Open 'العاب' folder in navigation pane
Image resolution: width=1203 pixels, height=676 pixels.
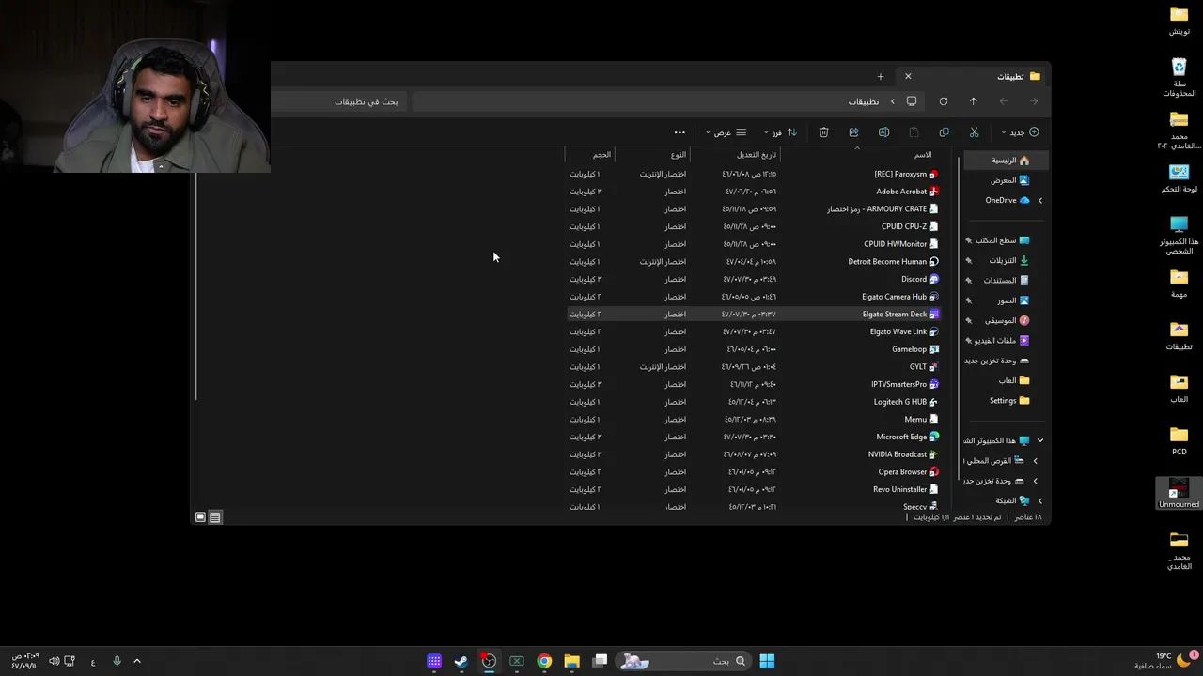[1013, 380]
